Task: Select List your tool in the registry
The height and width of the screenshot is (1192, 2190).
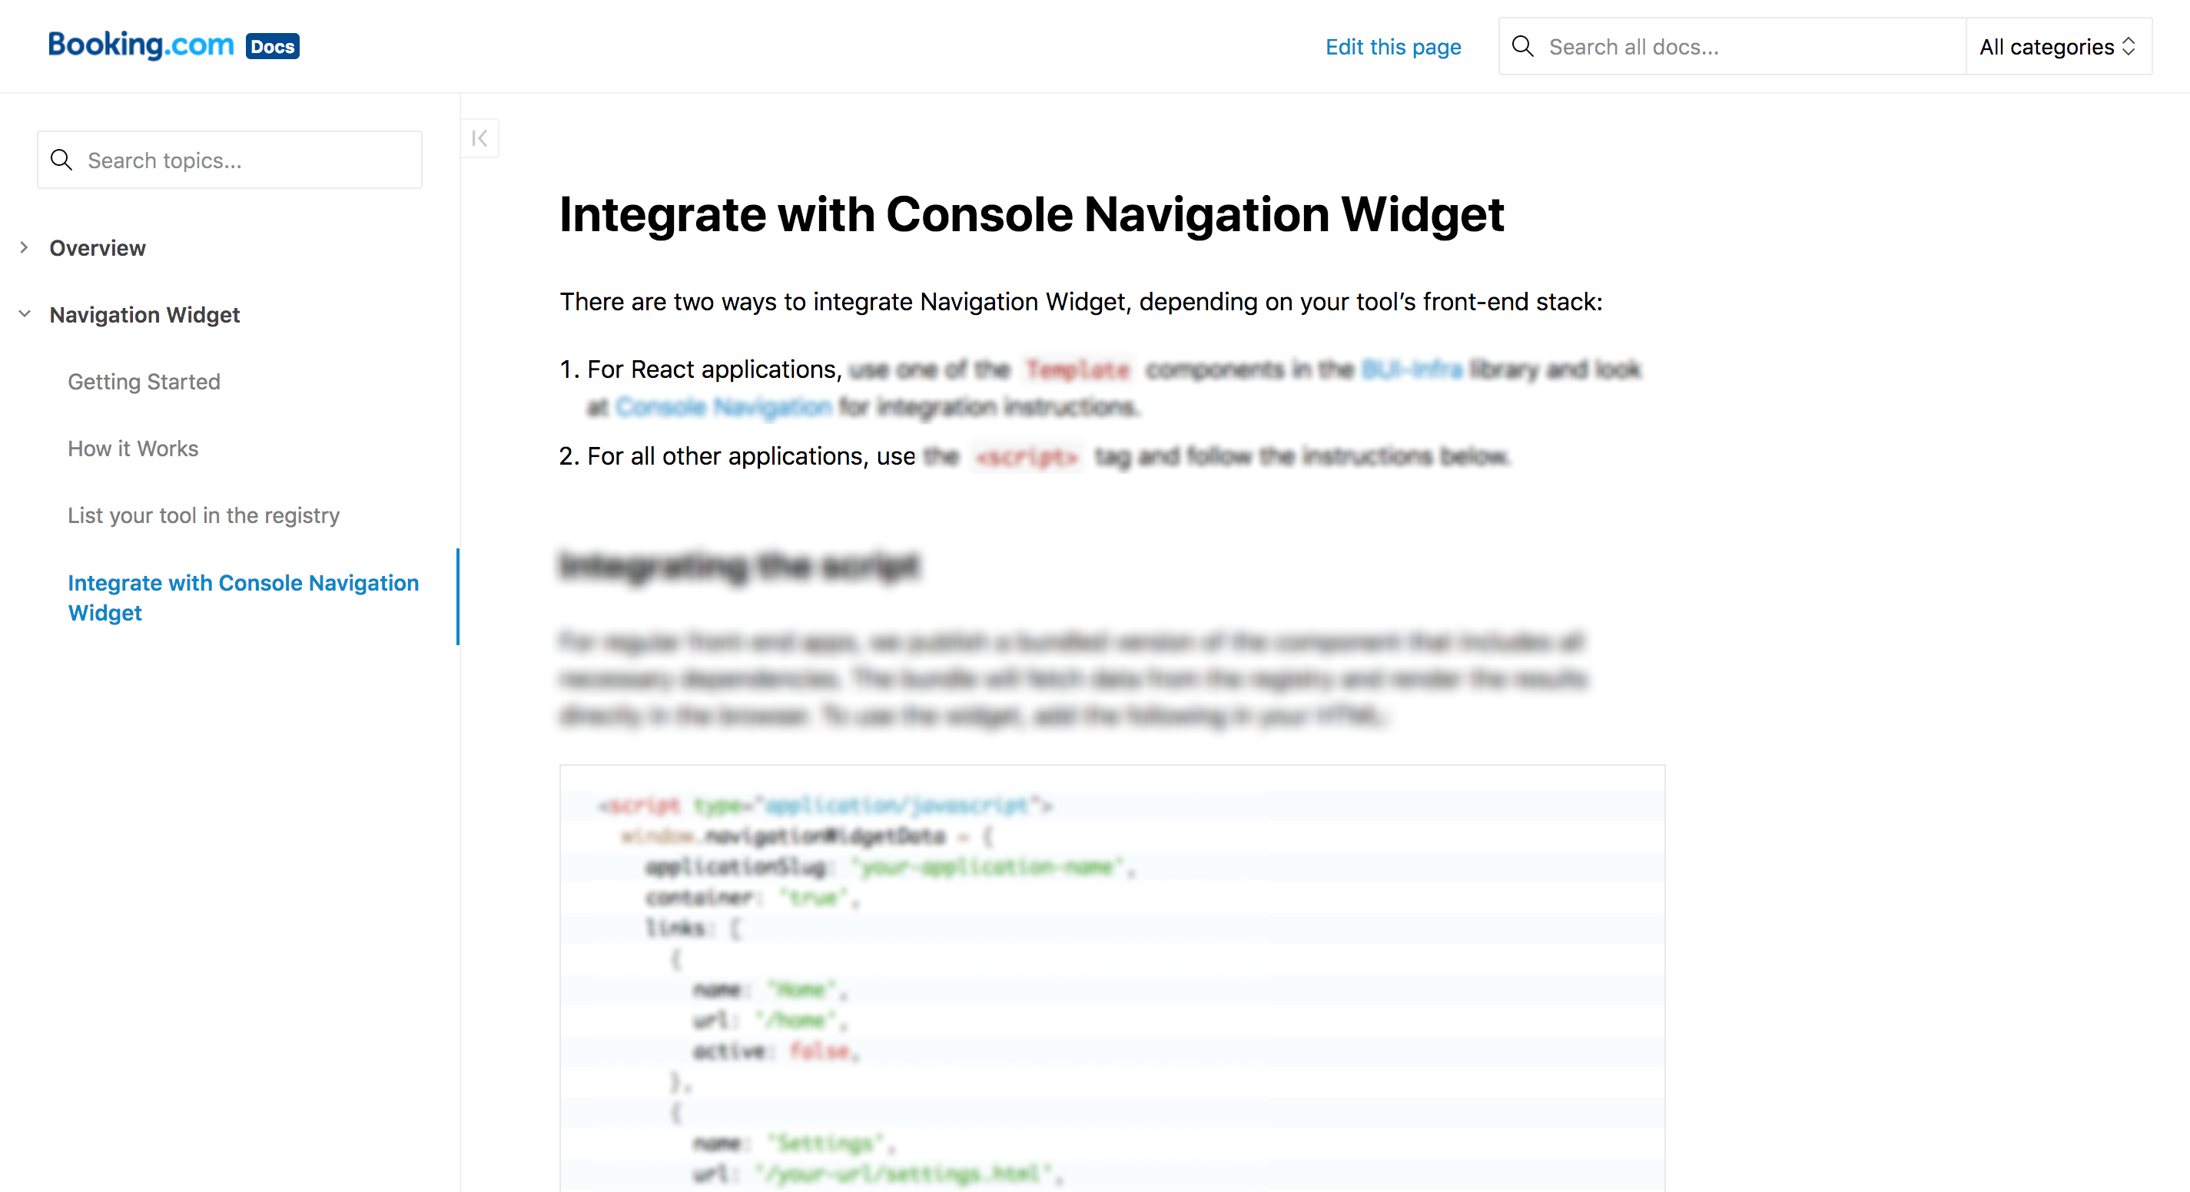Action: coord(203,515)
